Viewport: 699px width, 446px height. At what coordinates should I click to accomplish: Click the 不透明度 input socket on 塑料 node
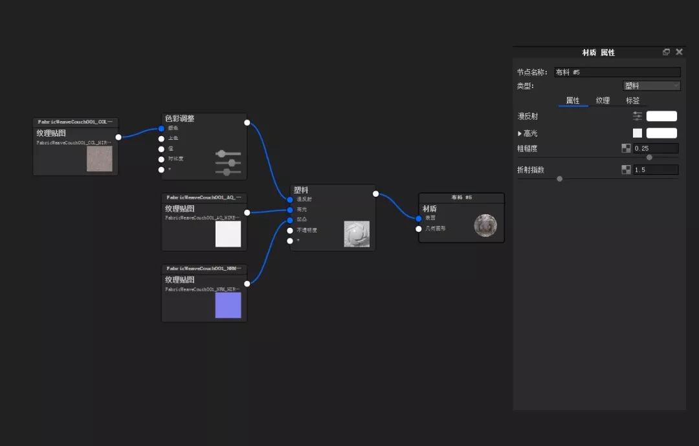[x=290, y=230]
